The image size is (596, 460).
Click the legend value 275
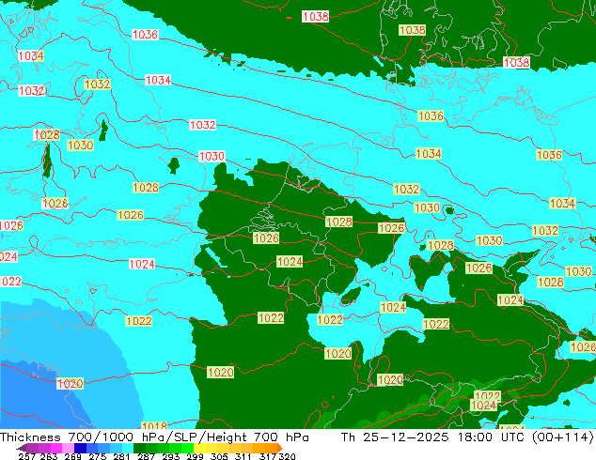coord(98,456)
